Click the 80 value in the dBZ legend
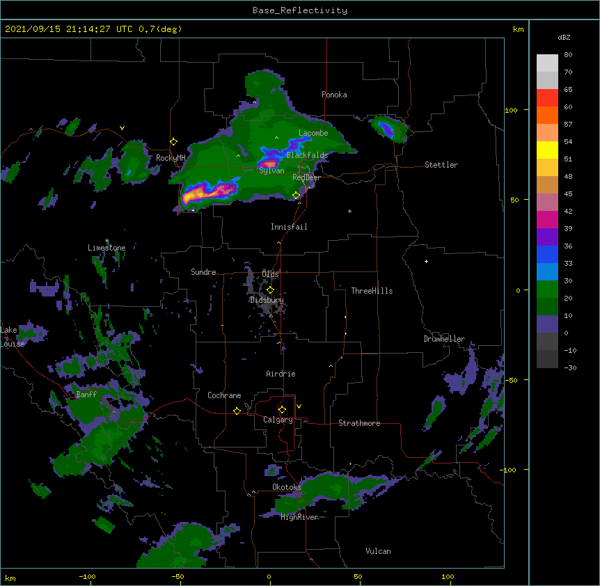This screenshot has height=586, width=600. click(568, 55)
